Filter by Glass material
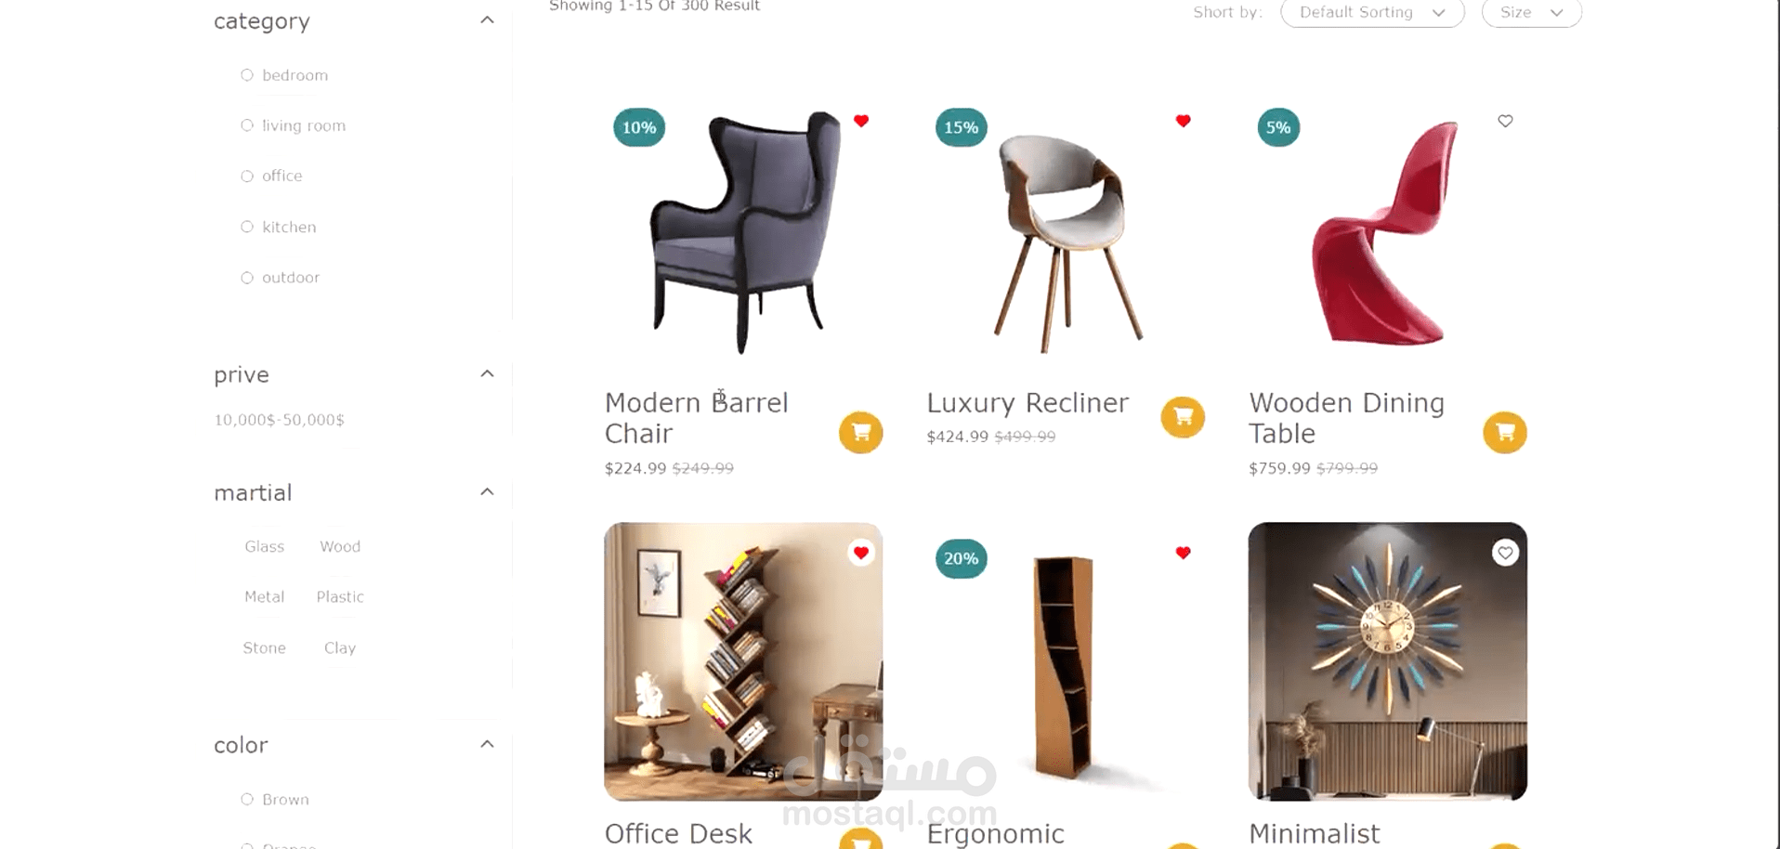Viewport: 1780px width, 849px height. tap(265, 546)
